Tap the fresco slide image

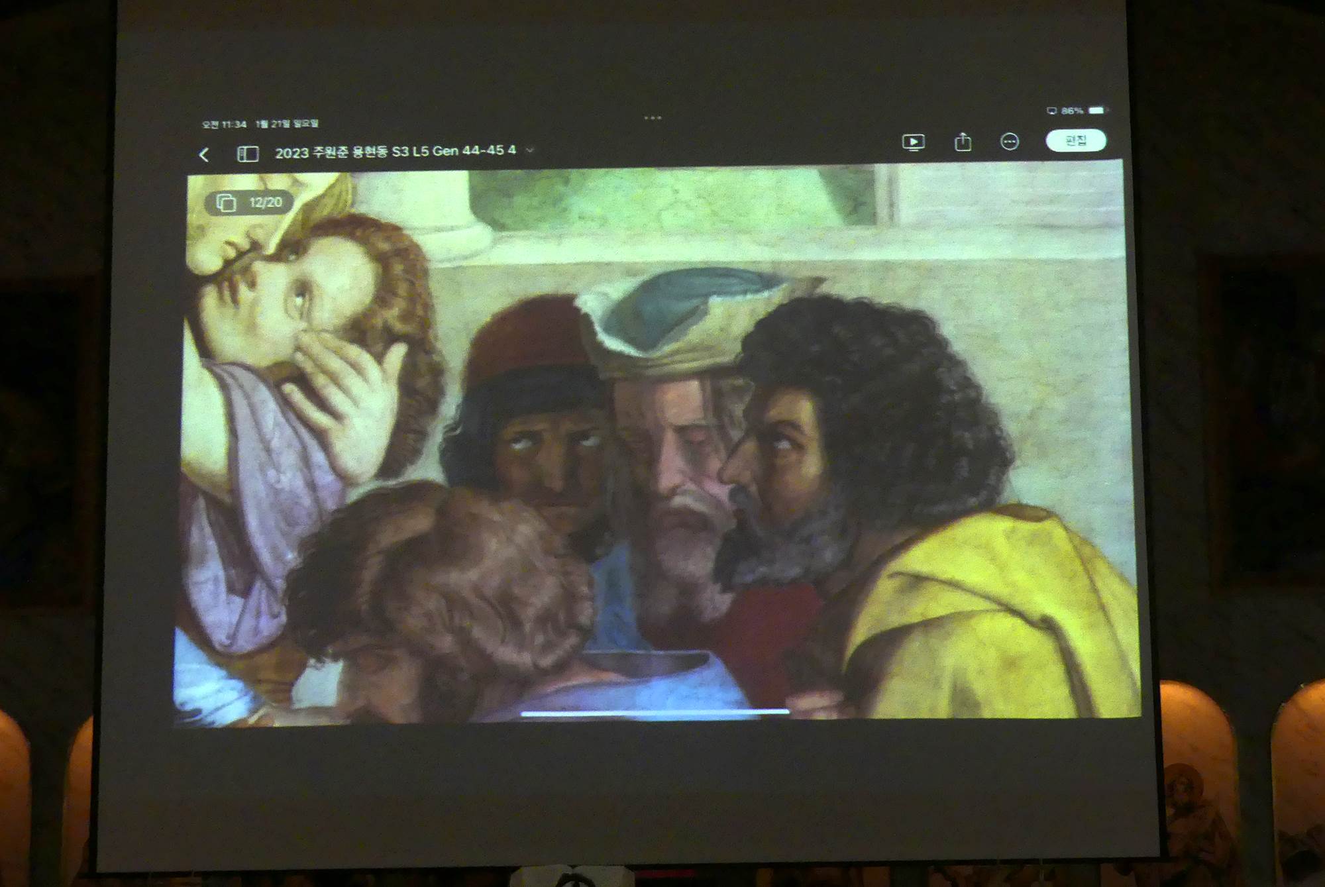(x=656, y=444)
